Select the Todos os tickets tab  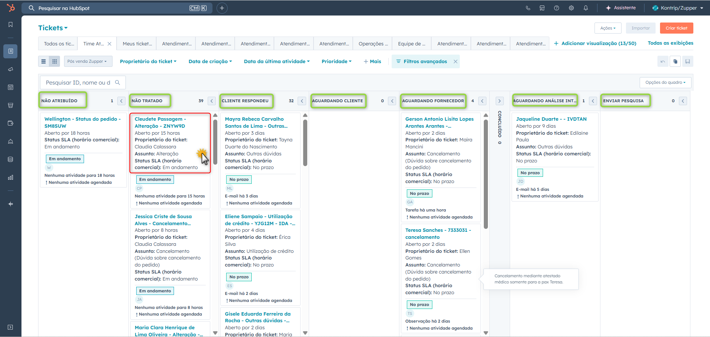coord(58,44)
